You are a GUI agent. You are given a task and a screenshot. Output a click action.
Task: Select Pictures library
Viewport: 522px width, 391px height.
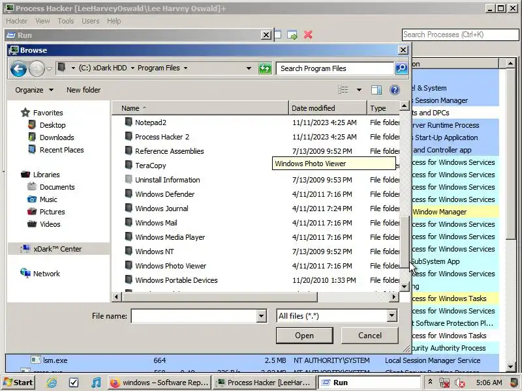[x=52, y=212]
